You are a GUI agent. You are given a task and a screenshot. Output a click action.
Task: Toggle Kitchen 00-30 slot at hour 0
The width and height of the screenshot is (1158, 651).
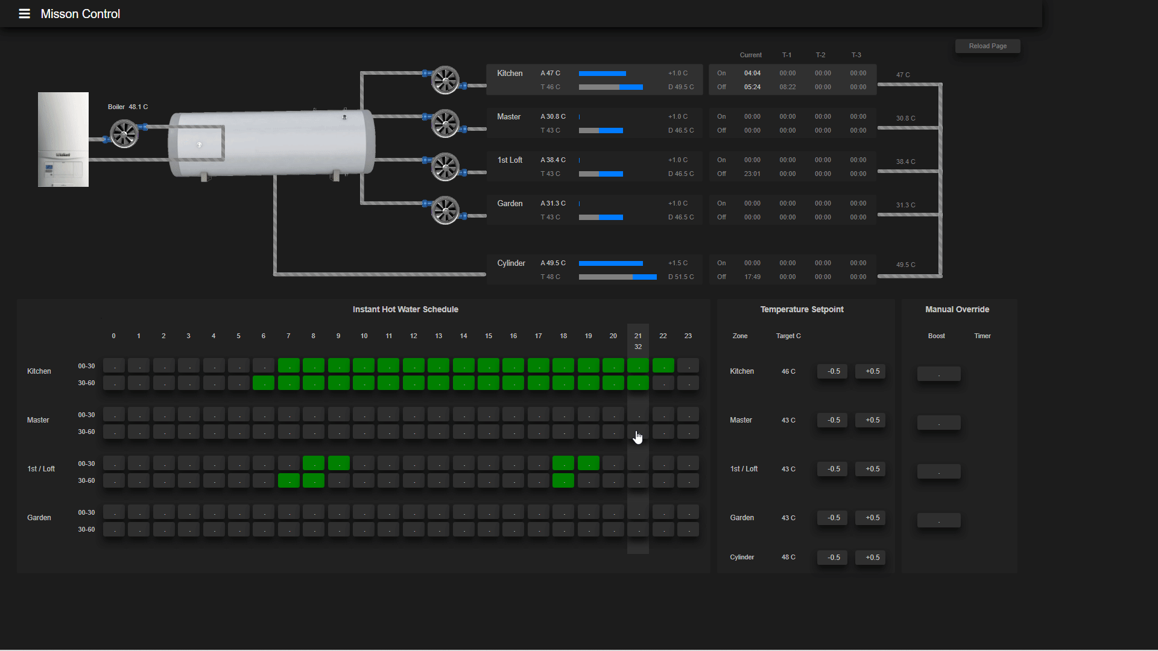[114, 365]
